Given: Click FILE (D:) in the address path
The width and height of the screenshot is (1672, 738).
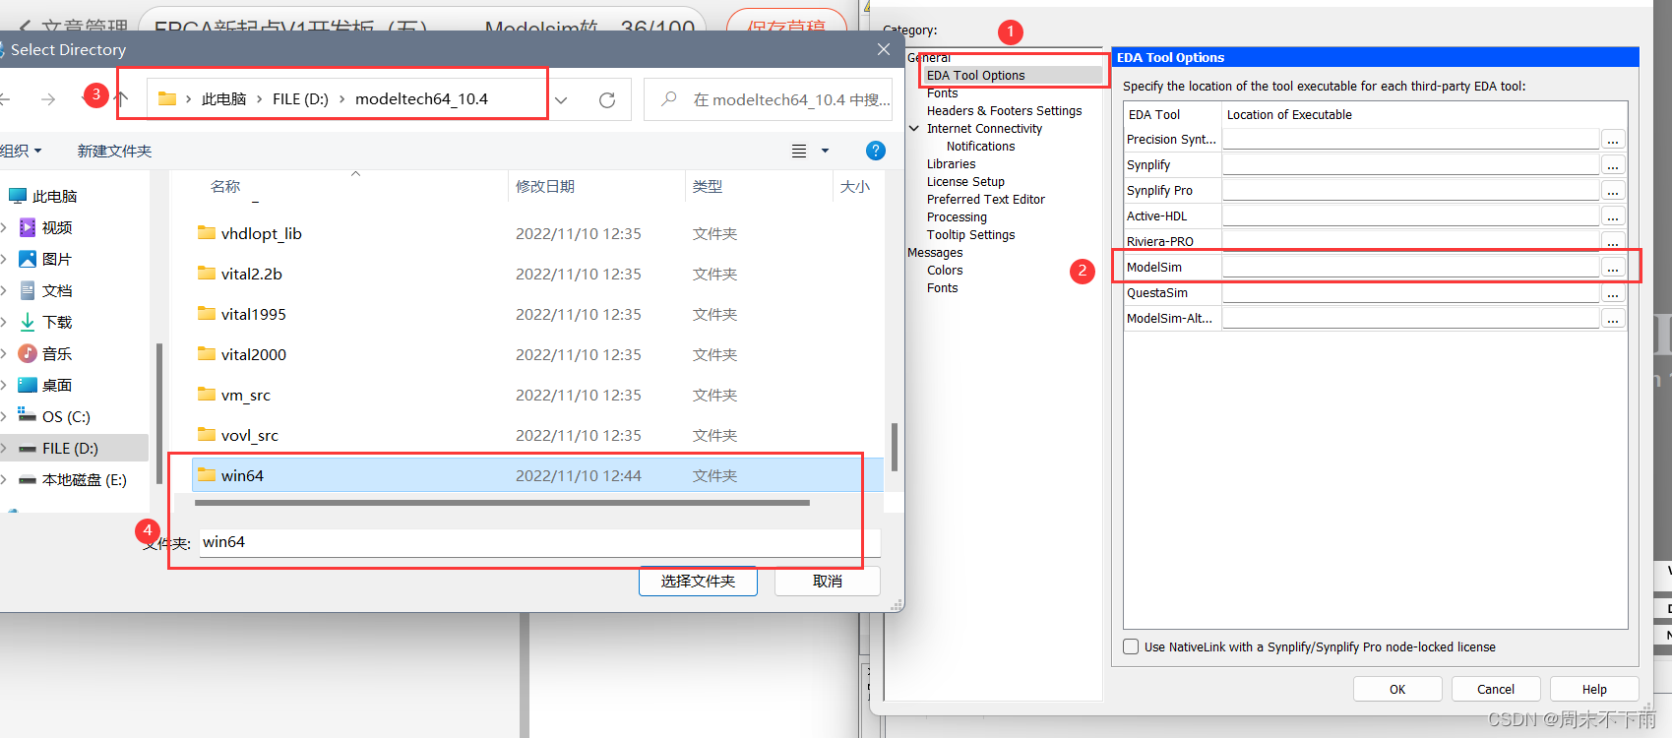Looking at the screenshot, I should click(300, 99).
